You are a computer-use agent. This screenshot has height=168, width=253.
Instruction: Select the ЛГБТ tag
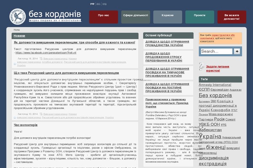[234, 110]
